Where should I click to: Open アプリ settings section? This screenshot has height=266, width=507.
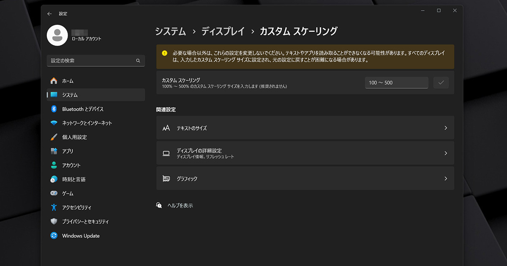point(96,151)
